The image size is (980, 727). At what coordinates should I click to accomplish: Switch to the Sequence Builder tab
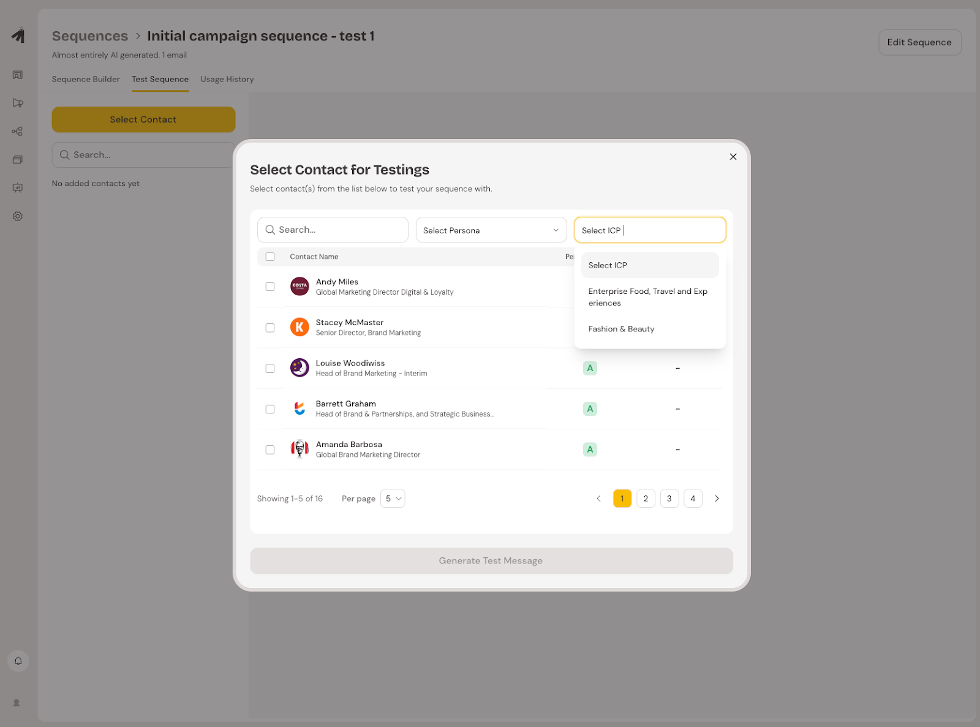pyautogui.click(x=86, y=79)
